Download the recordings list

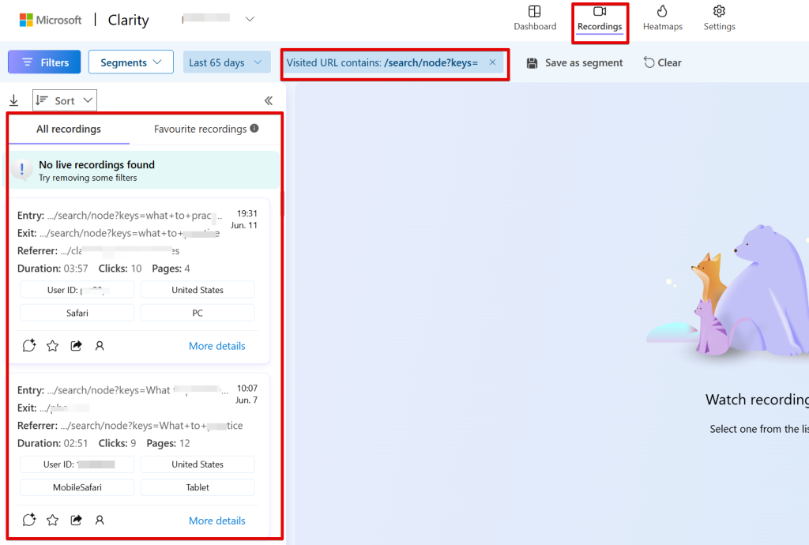[14, 100]
